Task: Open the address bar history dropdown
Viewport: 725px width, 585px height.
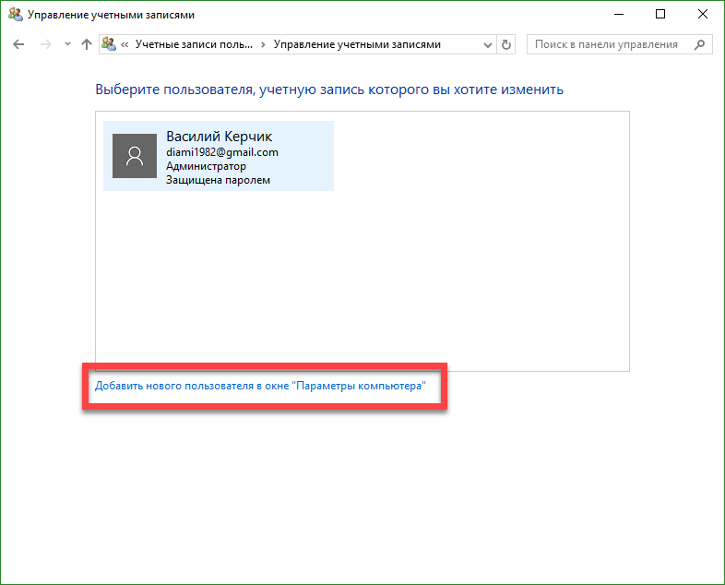Action: tap(487, 44)
